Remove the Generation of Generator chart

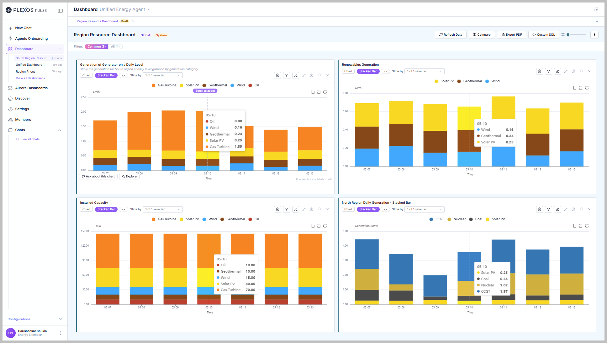(x=328, y=75)
